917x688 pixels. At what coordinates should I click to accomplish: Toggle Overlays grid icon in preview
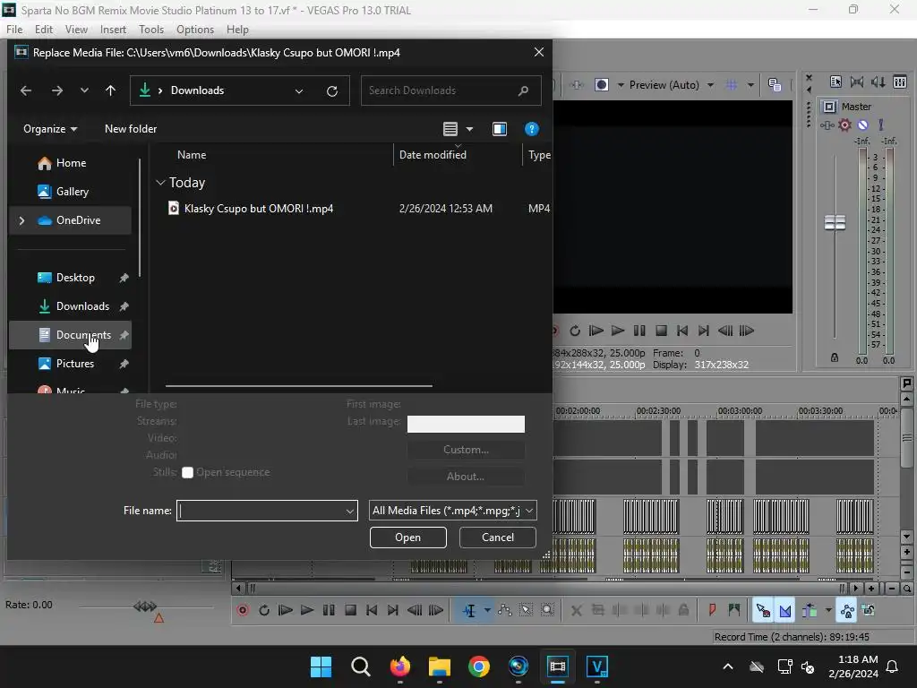(732, 85)
